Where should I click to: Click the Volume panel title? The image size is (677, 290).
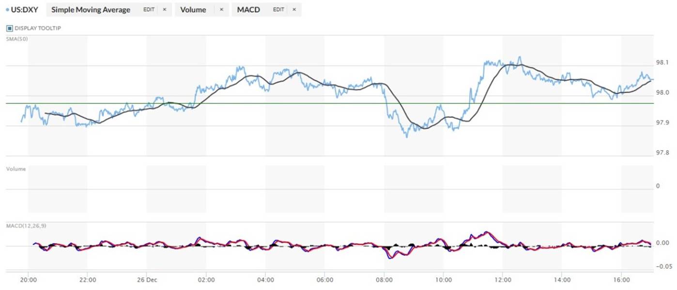[15, 169]
